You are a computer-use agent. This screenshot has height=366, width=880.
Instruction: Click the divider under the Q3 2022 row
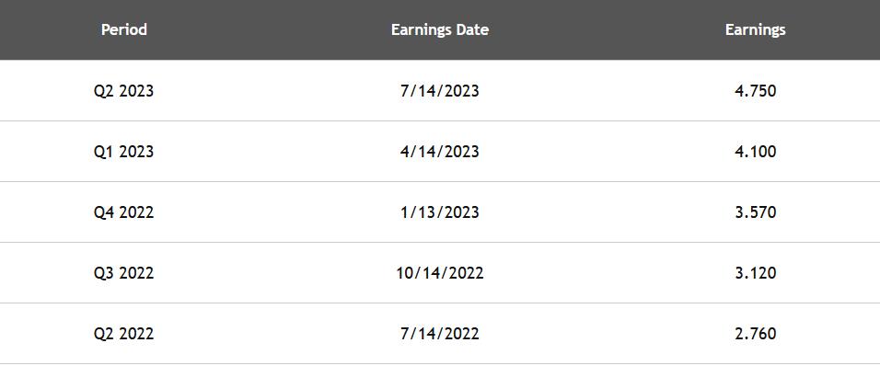[x=440, y=303]
